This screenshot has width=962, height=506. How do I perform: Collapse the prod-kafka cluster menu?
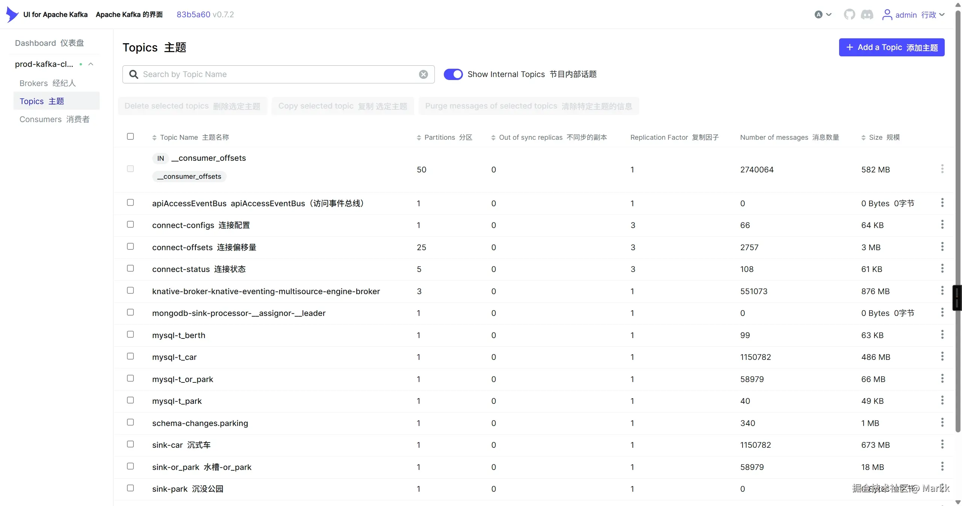(91, 64)
